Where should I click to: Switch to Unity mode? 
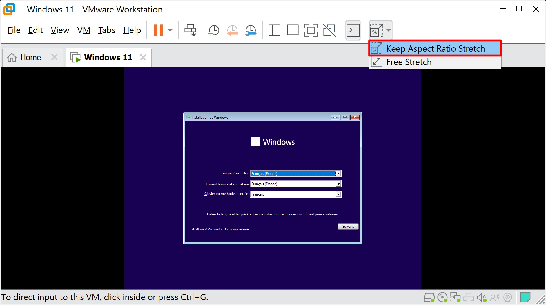pyautogui.click(x=329, y=30)
